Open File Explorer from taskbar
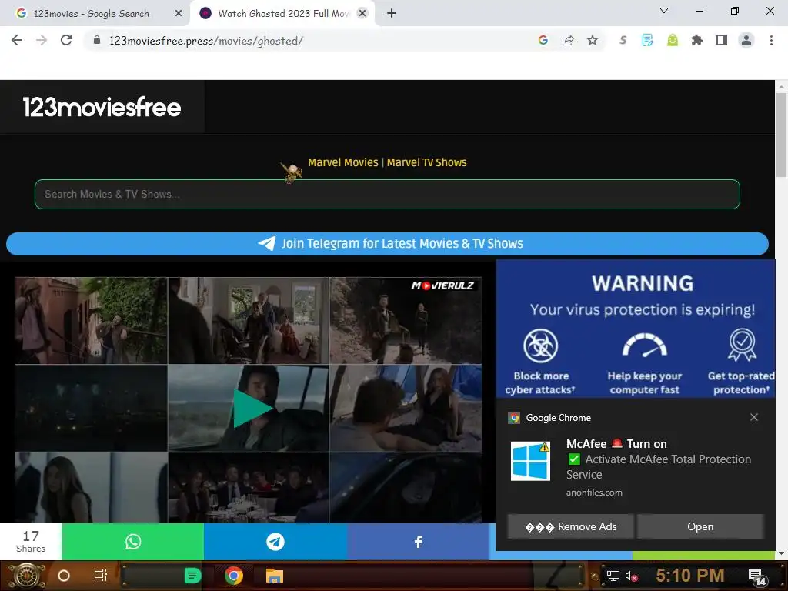 (x=275, y=576)
